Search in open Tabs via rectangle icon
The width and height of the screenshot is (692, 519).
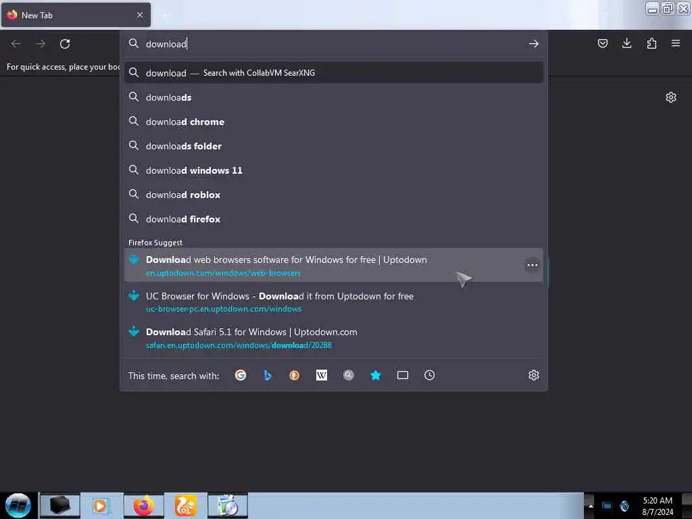403,375
